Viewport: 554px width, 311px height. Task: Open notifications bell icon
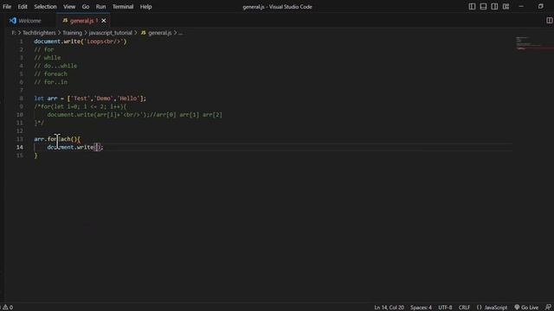point(548,308)
